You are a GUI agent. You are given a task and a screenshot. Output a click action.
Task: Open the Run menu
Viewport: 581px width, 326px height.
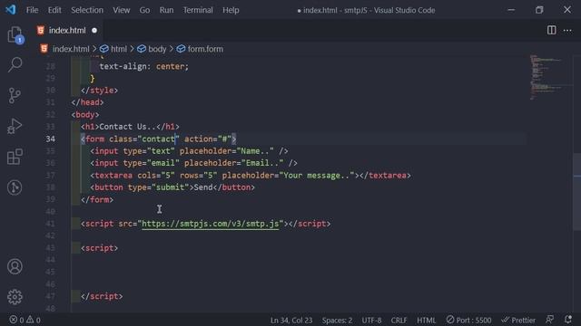pyautogui.click(x=166, y=10)
